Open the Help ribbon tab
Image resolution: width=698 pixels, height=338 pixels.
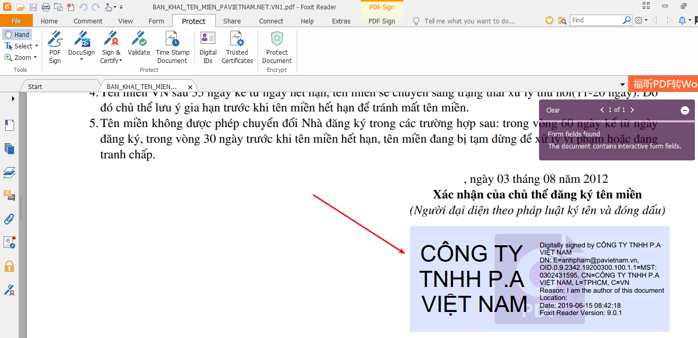(x=308, y=21)
